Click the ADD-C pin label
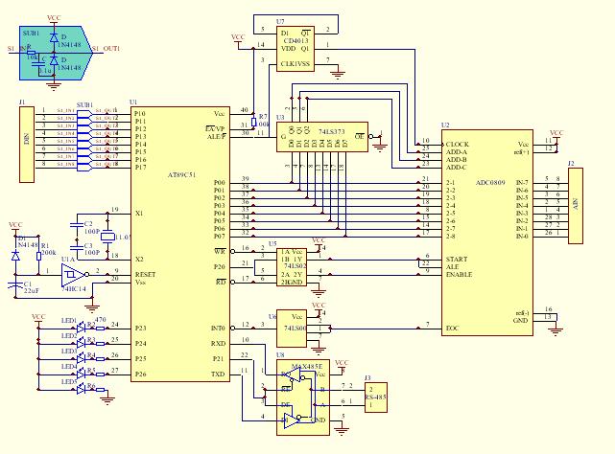615x454 pixels. coord(456,168)
